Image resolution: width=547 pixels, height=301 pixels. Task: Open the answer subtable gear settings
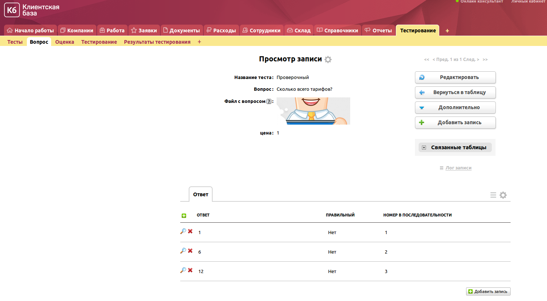point(503,195)
